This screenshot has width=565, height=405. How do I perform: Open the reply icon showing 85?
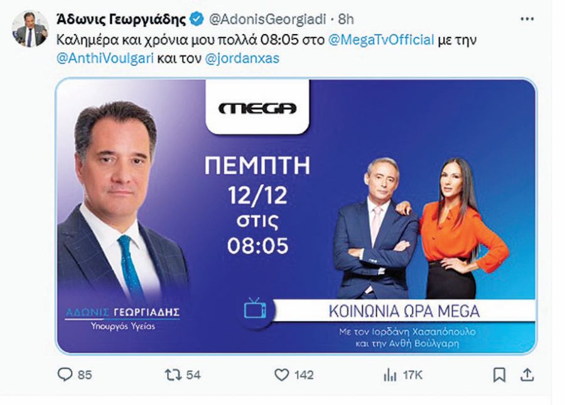tap(65, 375)
